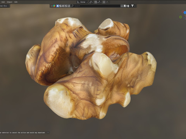186x139 pixels.
Task: Dismiss the status message with its X
Action: point(48,132)
